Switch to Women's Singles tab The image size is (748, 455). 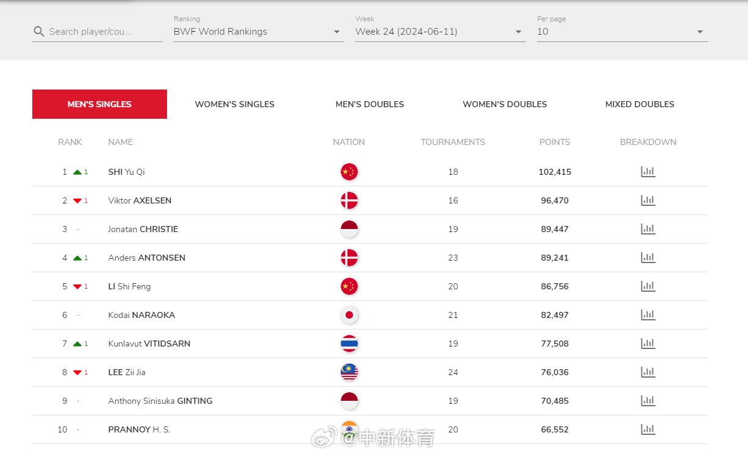coord(235,104)
